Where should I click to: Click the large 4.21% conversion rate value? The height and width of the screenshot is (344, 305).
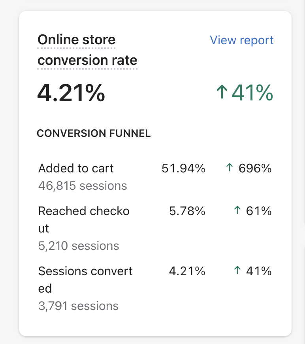(71, 93)
